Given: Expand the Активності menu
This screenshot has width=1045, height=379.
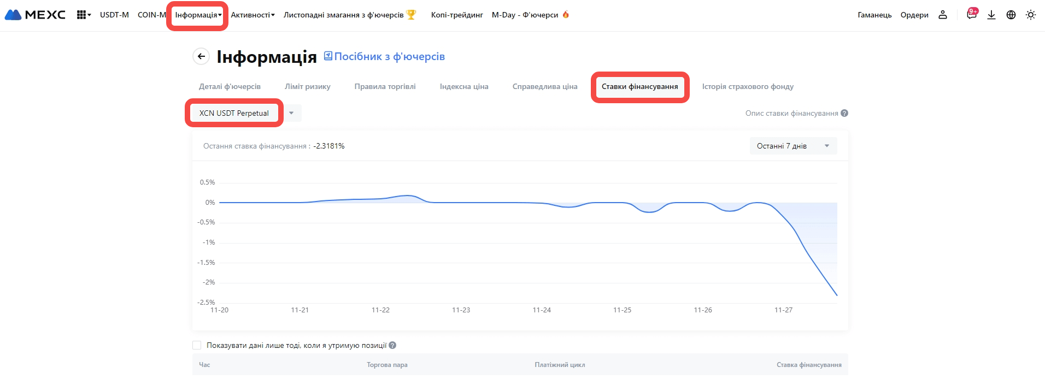Looking at the screenshot, I should pos(253,15).
